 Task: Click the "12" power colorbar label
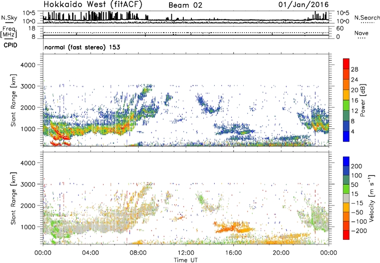click(354, 111)
